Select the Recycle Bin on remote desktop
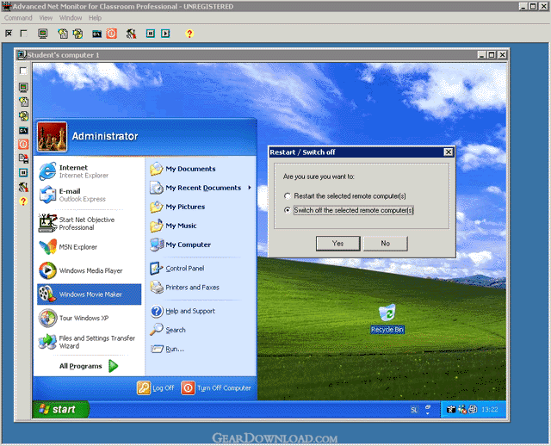Screen dimensions: 551x446 pos(387,319)
